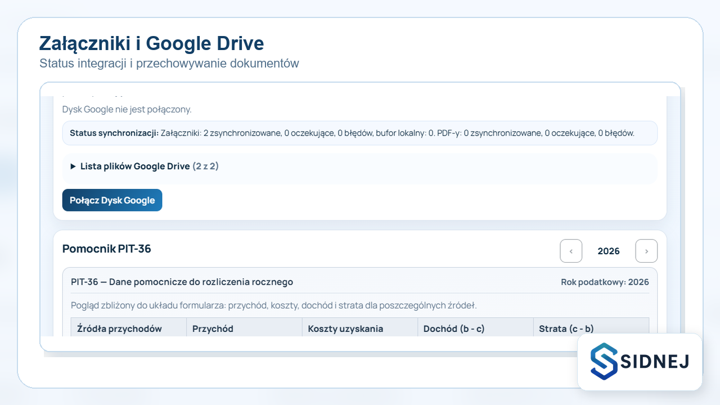Click the SIDNEJ logo icon
The image size is (720, 405).
pos(604,361)
